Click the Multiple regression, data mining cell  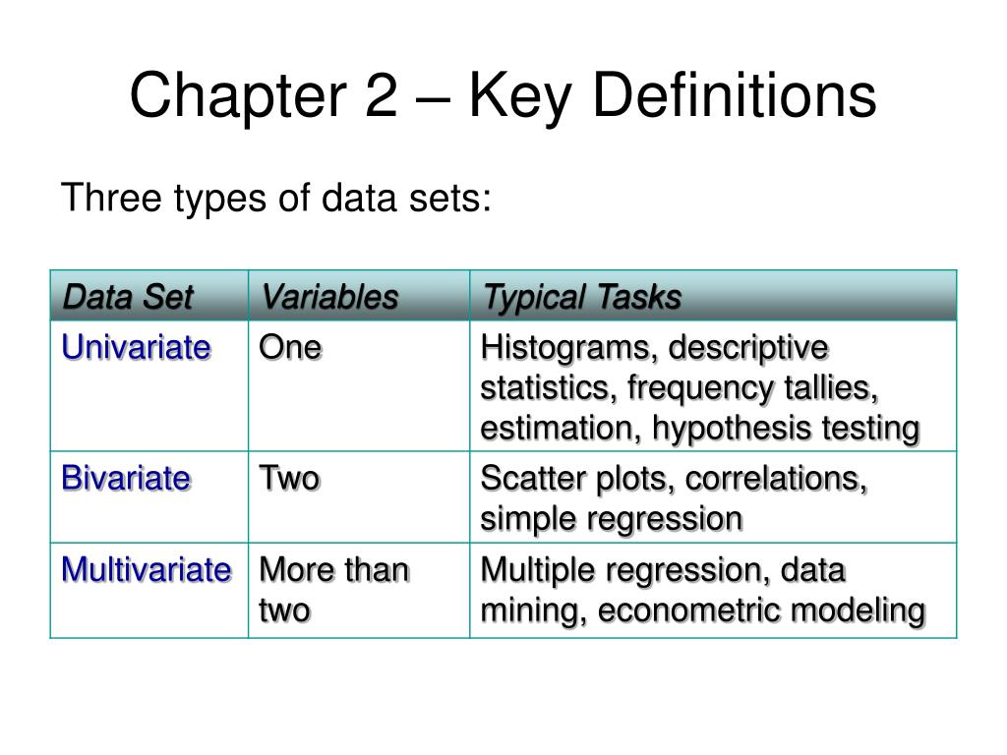coord(714,591)
